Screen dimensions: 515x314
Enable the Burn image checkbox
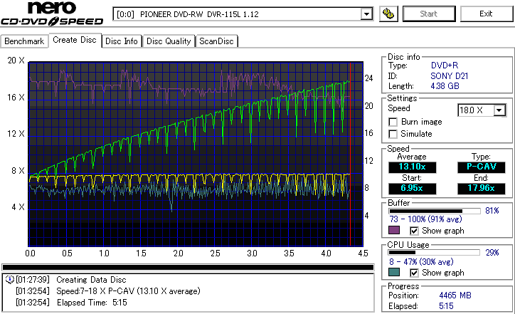[393, 122]
